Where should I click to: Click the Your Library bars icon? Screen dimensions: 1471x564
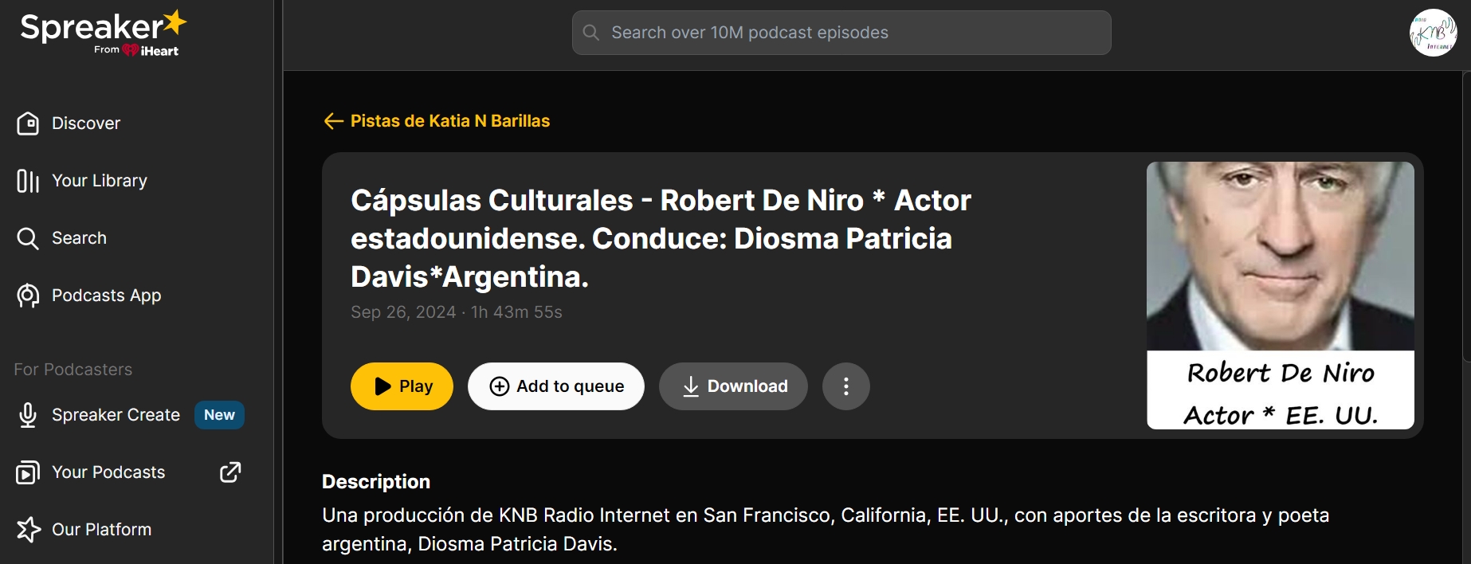point(28,181)
